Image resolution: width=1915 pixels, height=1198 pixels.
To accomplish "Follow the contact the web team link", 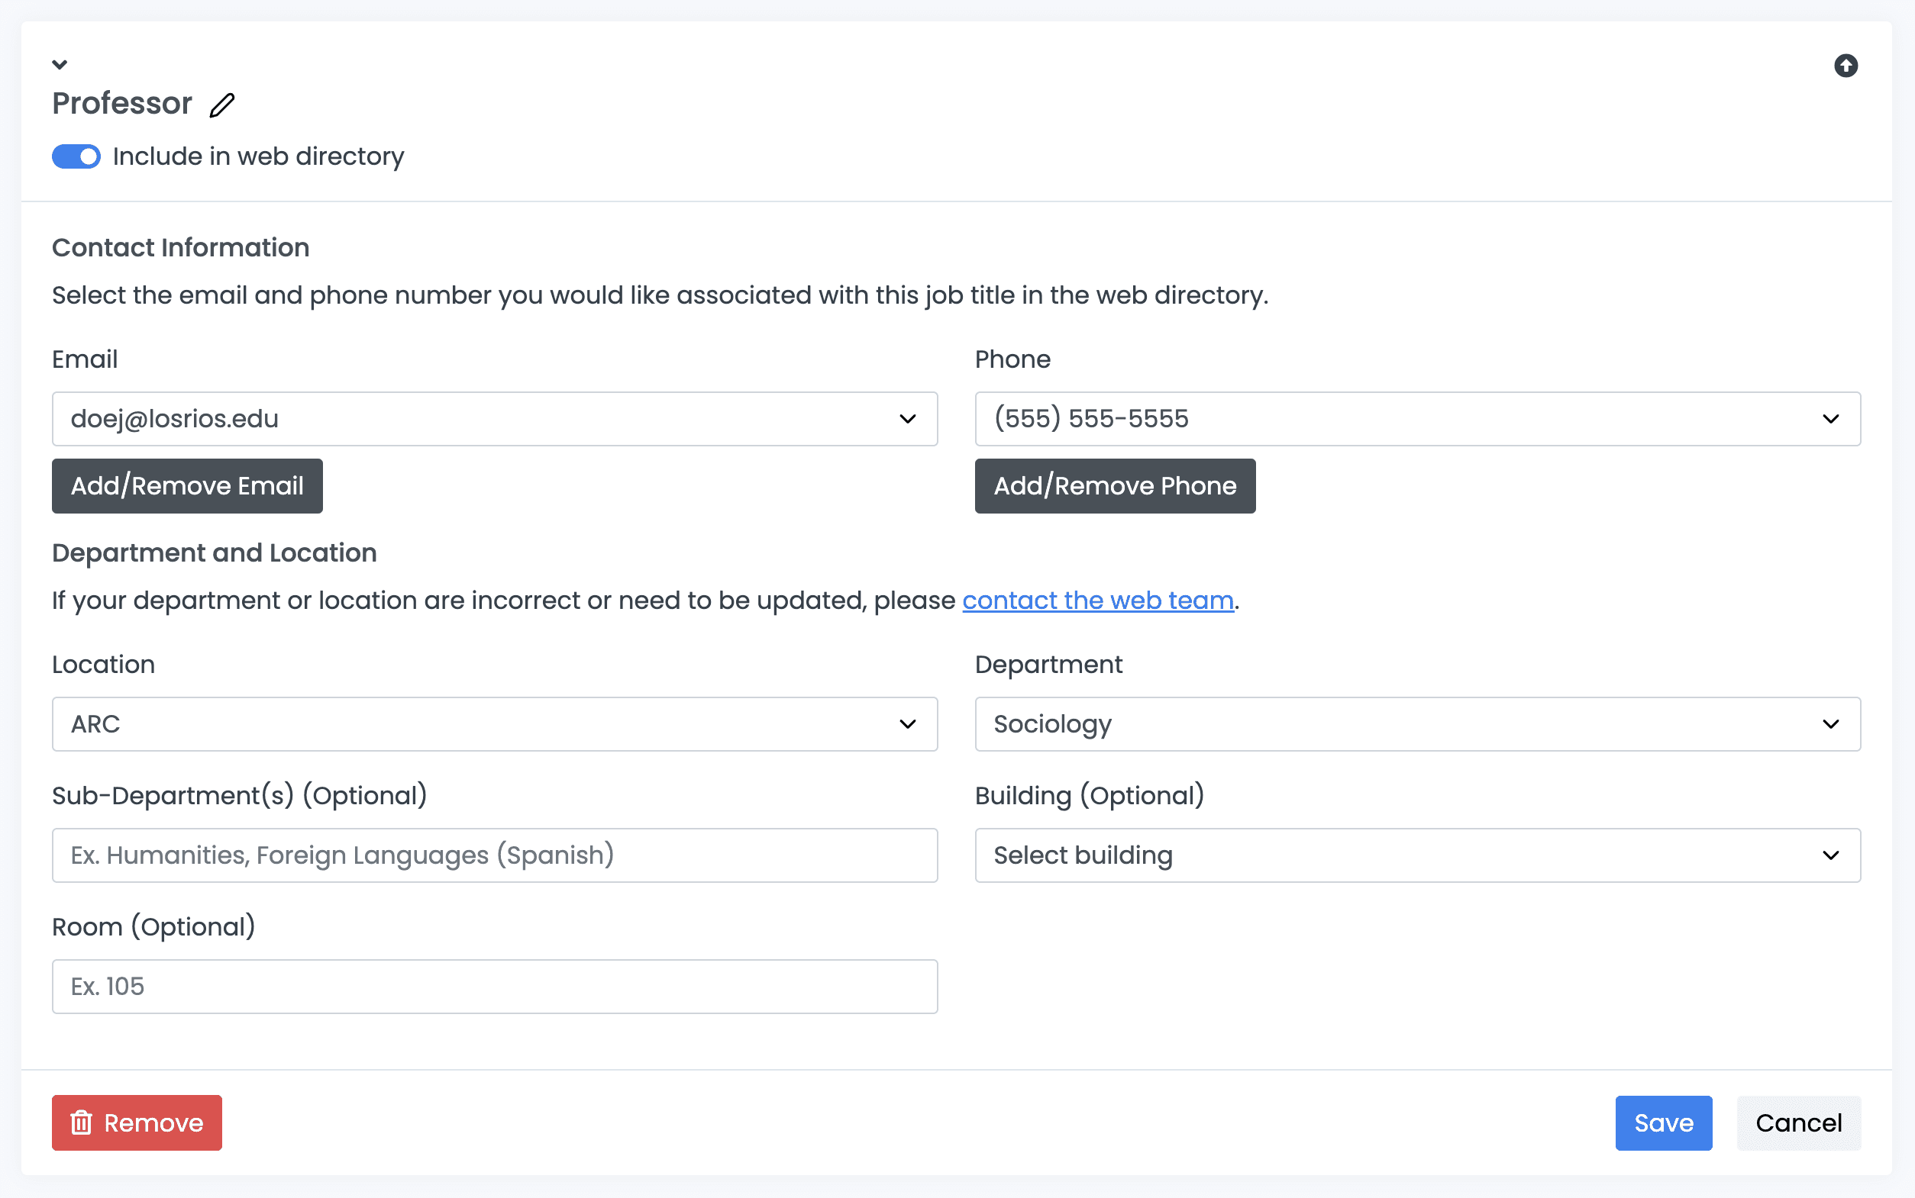I will (1097, 601).
